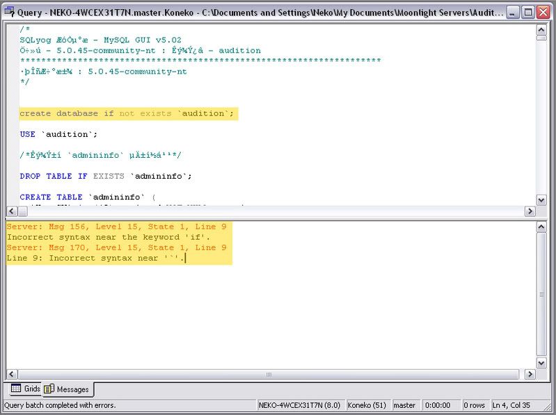Click the messages pane horizontal scroll left arrow
The height and width of the screenshot is (415, 556).
pos(12,375)
